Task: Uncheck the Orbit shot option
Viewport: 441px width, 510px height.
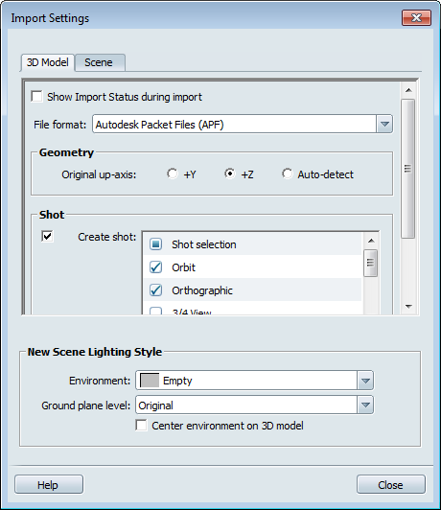Action: [155, 267]
